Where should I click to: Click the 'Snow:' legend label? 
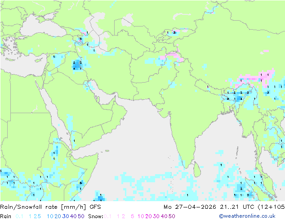coord(96,216)
